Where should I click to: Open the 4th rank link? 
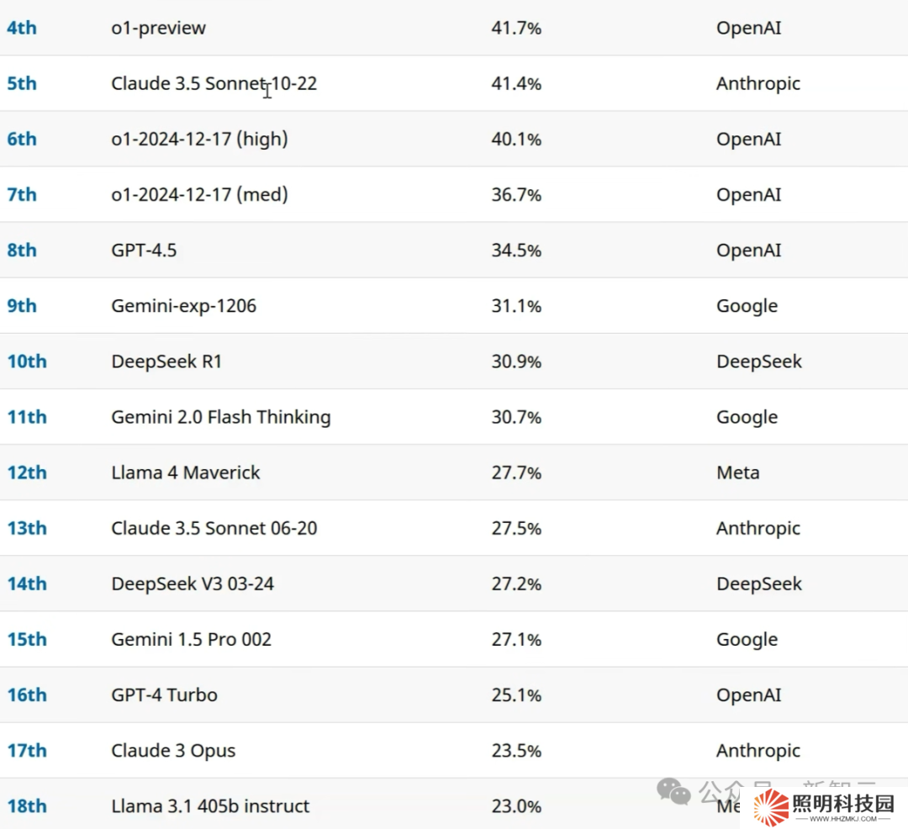click(x=22, y=28)
